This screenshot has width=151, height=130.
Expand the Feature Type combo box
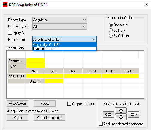pyautogui.click(x=60, y=26)
